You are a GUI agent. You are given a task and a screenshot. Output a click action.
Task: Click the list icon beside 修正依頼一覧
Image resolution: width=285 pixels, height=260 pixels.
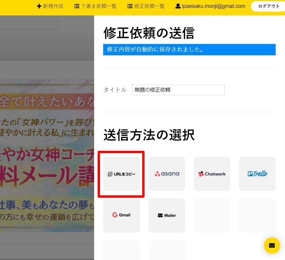click(x=130, y=6)
